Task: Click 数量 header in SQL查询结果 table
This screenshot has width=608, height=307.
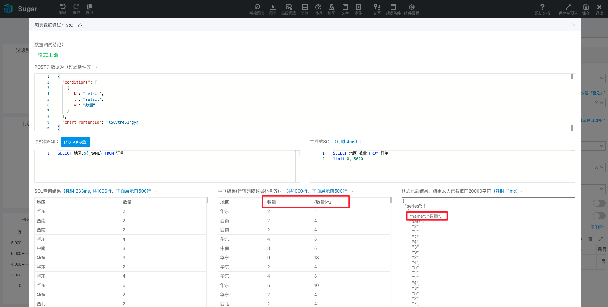Action: tap(127, 202)
